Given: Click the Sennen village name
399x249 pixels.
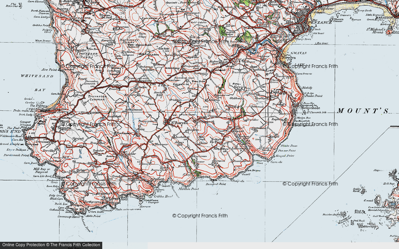Looking at the screenshot, I should point(64,128).
